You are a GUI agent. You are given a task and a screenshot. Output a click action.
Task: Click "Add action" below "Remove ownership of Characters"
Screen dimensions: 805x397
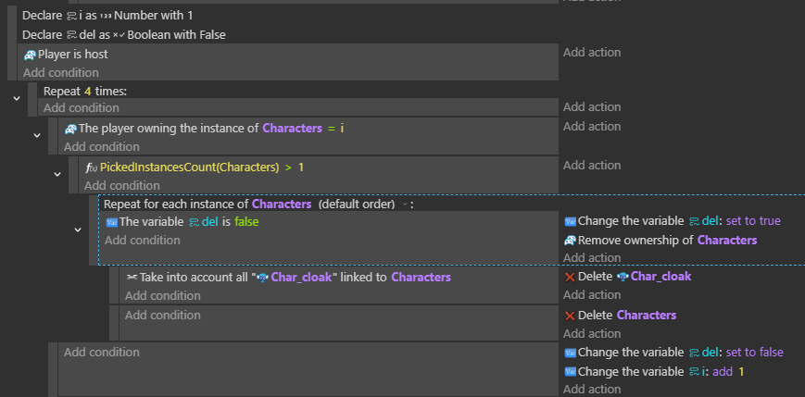(x=591, y=258)
